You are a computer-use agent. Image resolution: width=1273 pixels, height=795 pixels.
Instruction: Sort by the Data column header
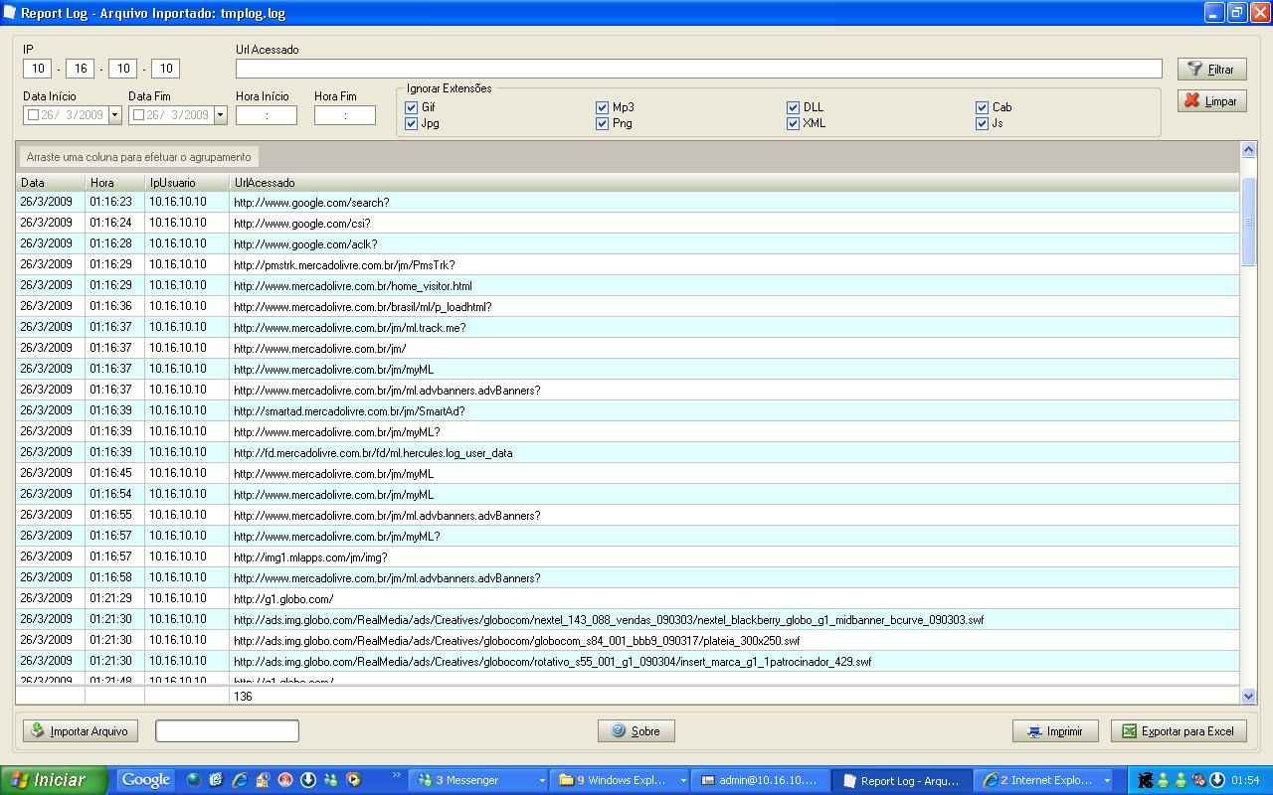[51, 183]
